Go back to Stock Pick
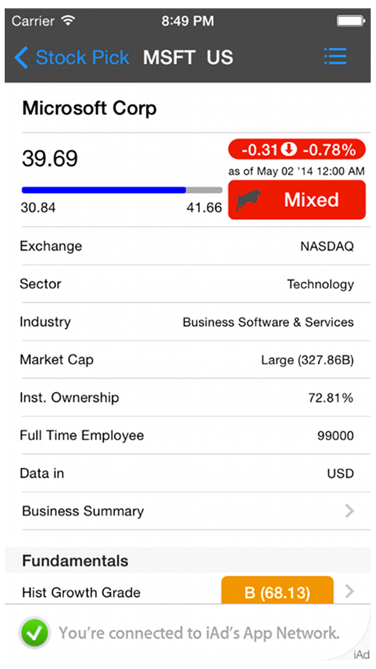This screenshot has height=669, width=376. click(x=82, y=58)
